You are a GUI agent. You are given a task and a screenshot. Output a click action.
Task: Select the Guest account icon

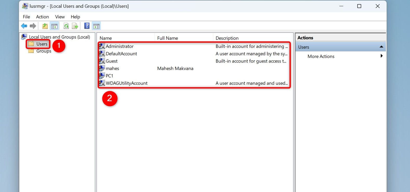click(x=102, y=61)
